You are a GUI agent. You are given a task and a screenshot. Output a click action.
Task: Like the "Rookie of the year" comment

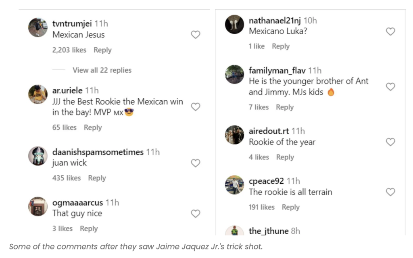tap(390, 142)
